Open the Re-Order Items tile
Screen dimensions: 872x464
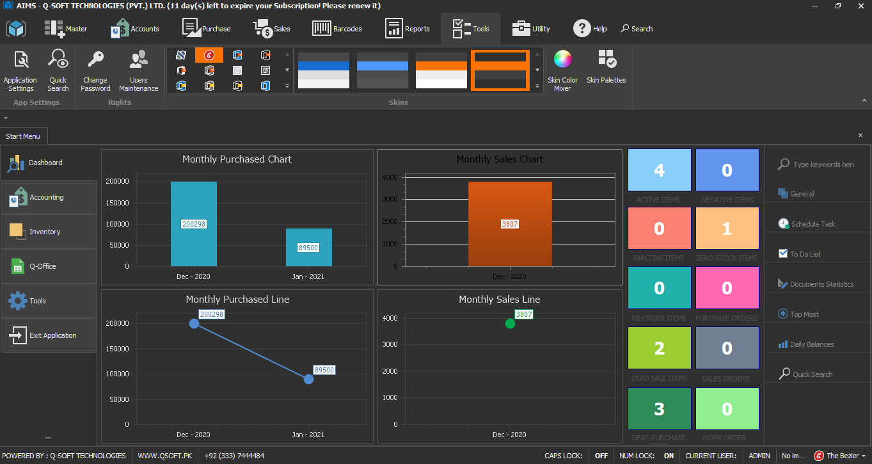point(659,288)
